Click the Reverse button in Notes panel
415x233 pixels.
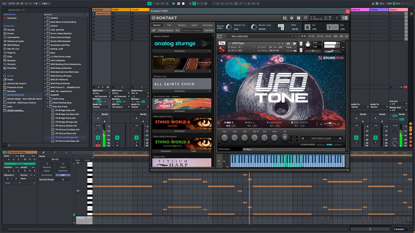(x=47, y=167)
